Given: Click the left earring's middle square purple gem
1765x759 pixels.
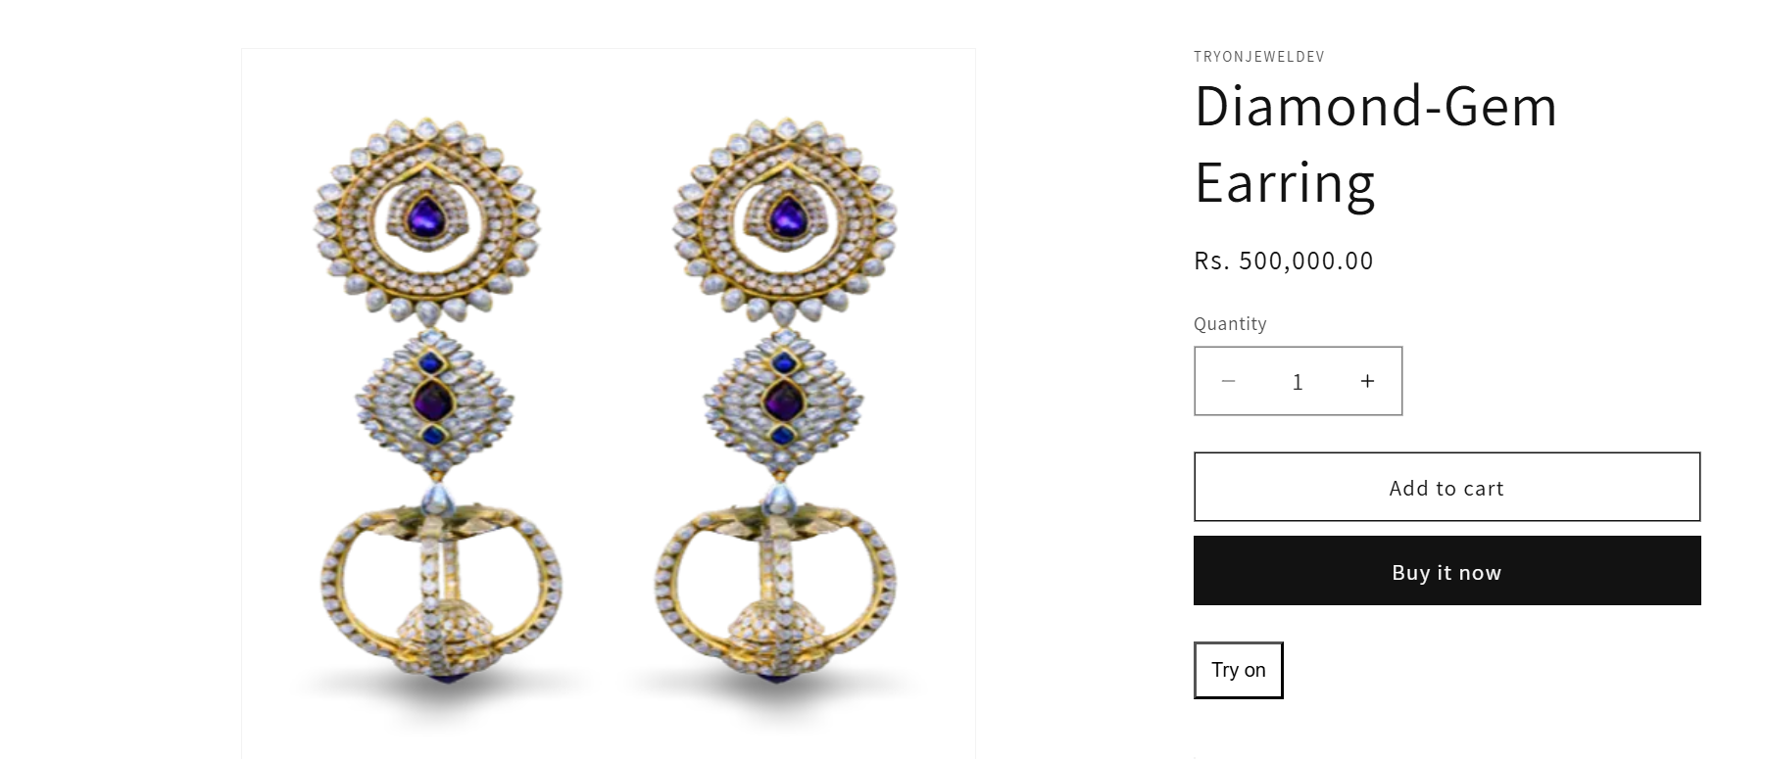Looking at the screenshot, I should point(432,400).
